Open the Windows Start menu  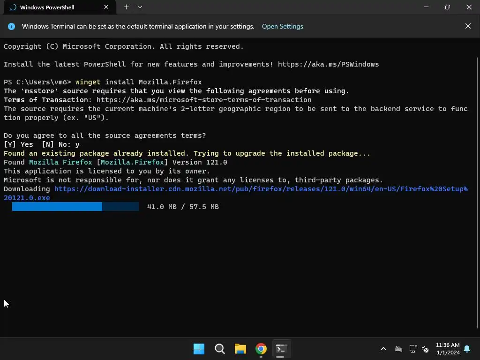pyautogui.click(x=199, y=349)
